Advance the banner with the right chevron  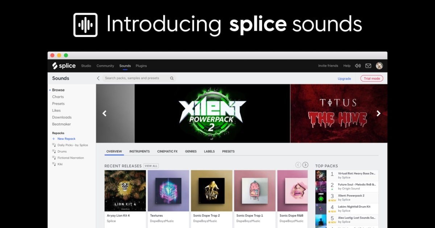(378, 113)
